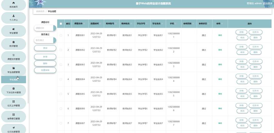Open 论文批复管理 paper-plane icon in sidebar
This screenshot has width=274, height=133.
pos(14,128)
